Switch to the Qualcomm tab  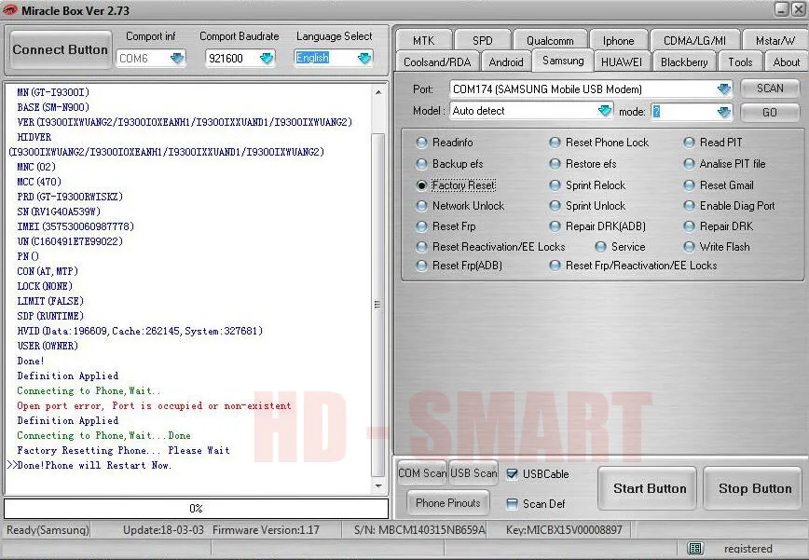click(x=550, y=40)
